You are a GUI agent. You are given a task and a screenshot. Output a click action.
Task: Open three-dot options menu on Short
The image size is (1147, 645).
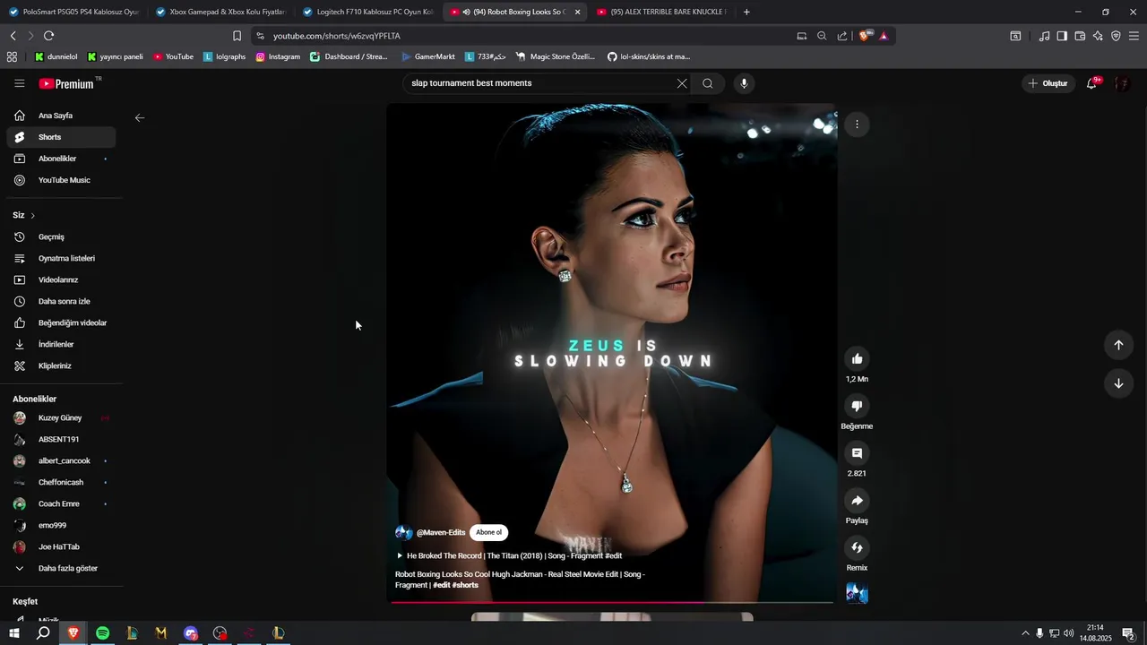click(857, 125)
